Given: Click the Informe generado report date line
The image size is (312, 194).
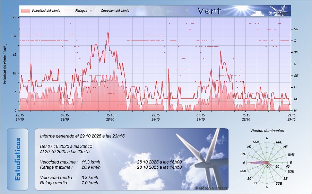Looking at the screenshot, I should (x=82, y=136).
